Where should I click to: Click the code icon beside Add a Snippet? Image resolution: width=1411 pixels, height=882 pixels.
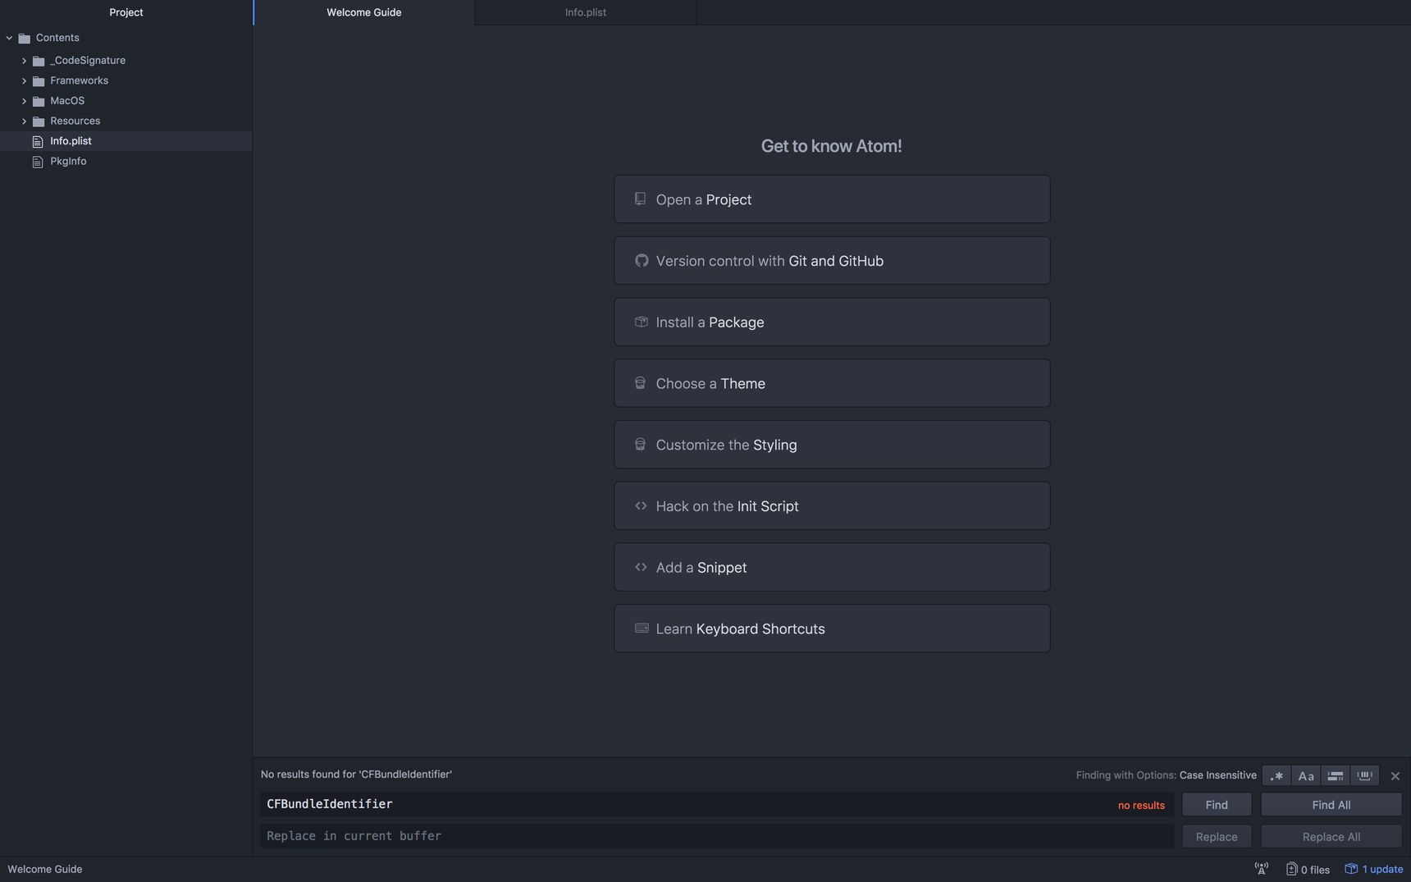pyautogui.click(x=641, y=567)
